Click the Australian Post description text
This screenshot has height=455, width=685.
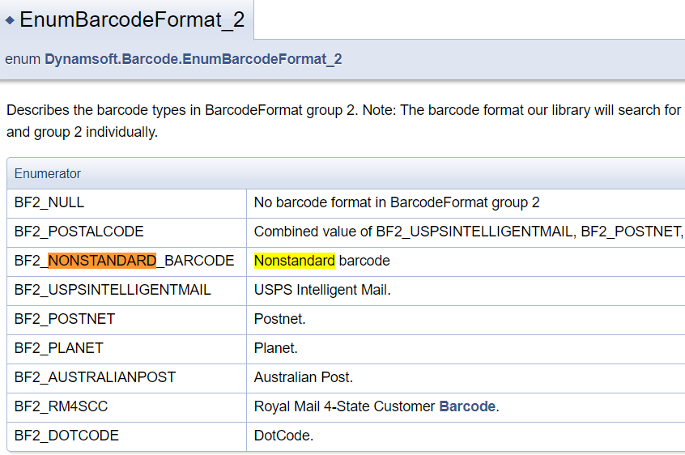pos(304,377)
